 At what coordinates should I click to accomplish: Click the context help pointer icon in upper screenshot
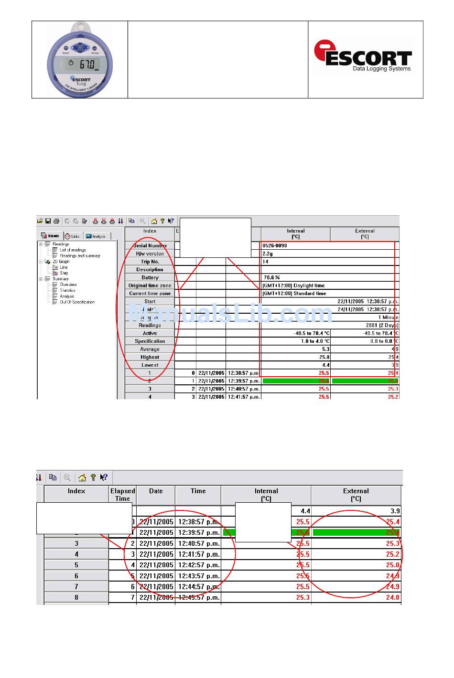(171, 221)
